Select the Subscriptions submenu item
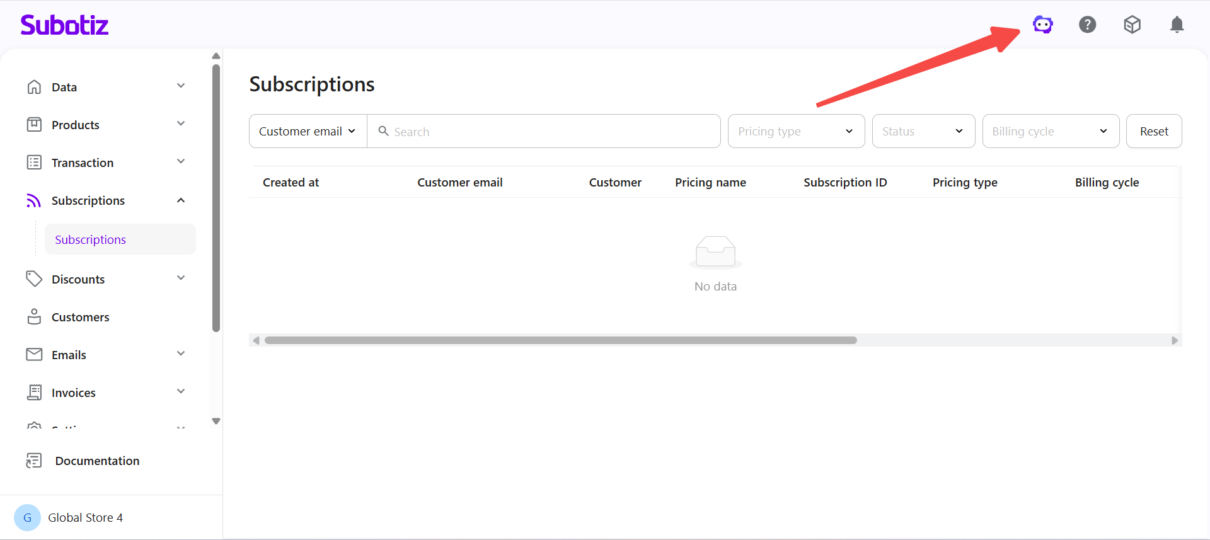Image resolution: width=1210 pixels, height=540 pixels. coord(91,239)
